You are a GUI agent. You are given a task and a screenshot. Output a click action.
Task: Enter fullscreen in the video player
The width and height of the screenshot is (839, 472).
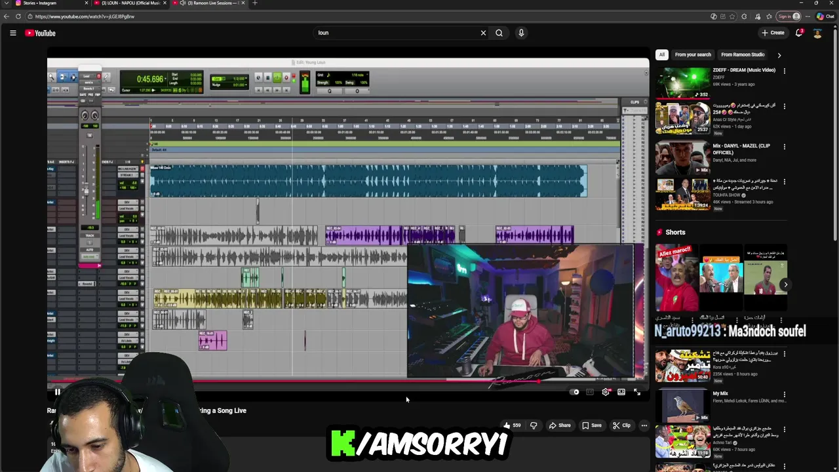coord(637,392)
